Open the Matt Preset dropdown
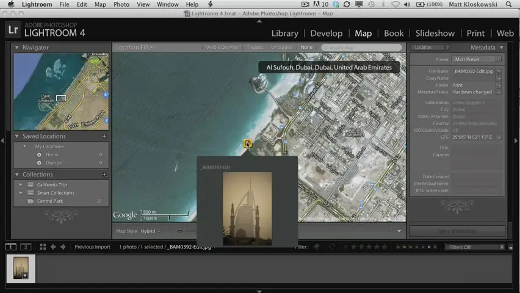 pos(476,59)
